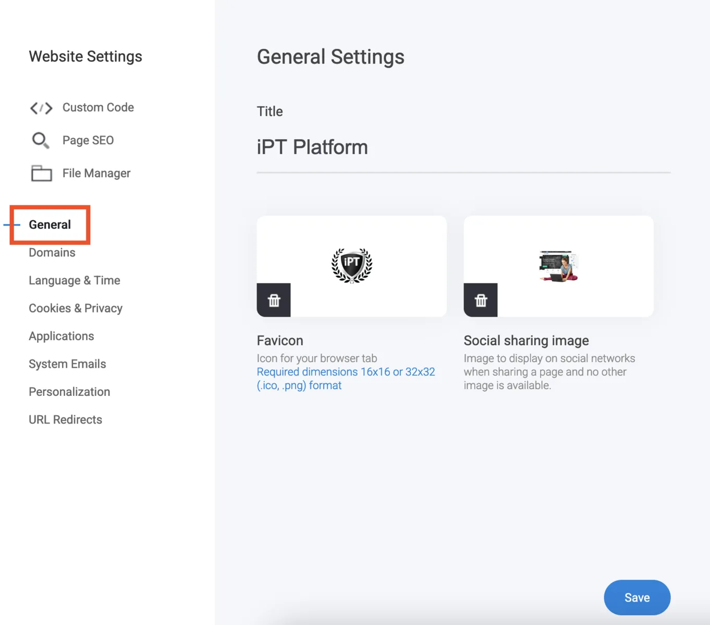Open the File Manager folder icon
710x625 pixels.
tap(41, 173)
